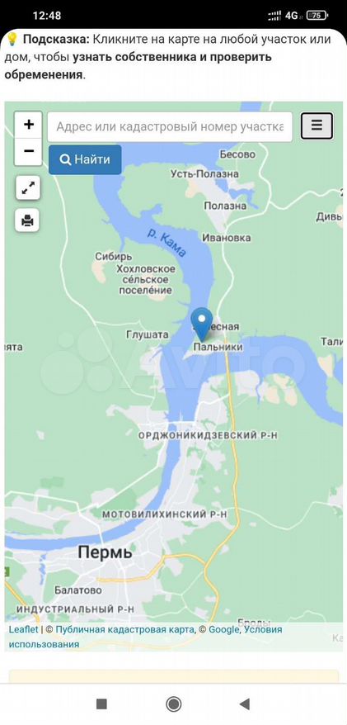Click the Пермь city label on map
347x725 pixels.
[x=106, y=552]
